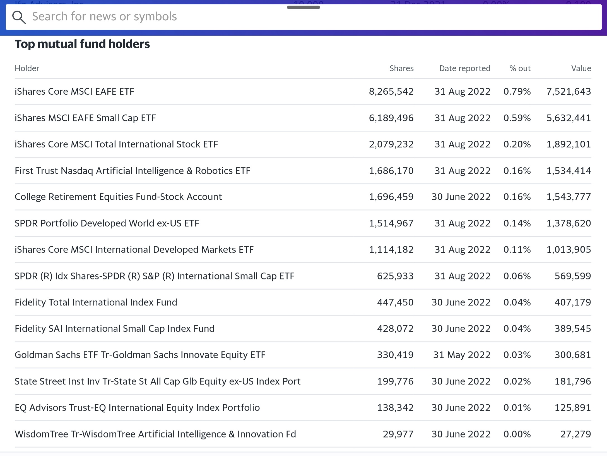Click College Retirement Equities' 30 June 2022 date
607x456 pixels.
click(461, 197)
